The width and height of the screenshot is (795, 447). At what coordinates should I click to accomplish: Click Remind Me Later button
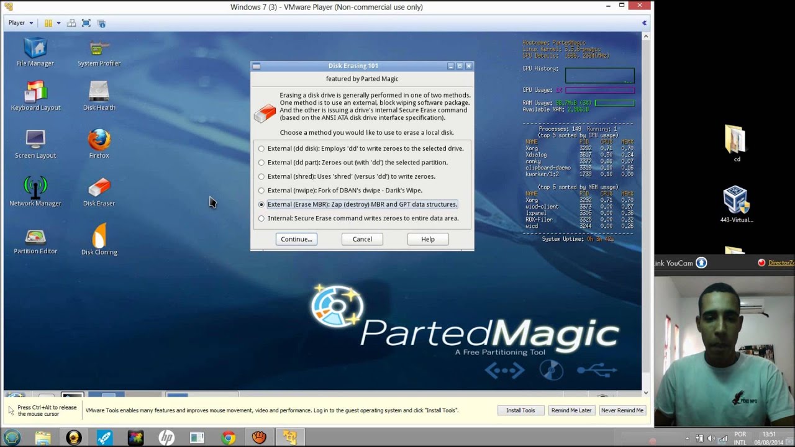tap(571, 410)
